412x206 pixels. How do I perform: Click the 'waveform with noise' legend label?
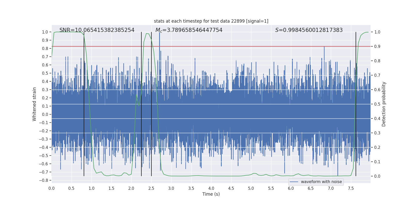(x=321, y=182)
